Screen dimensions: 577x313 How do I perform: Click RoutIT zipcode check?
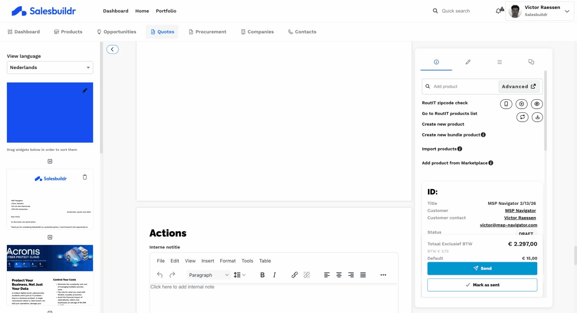click(x=445, y=103)
